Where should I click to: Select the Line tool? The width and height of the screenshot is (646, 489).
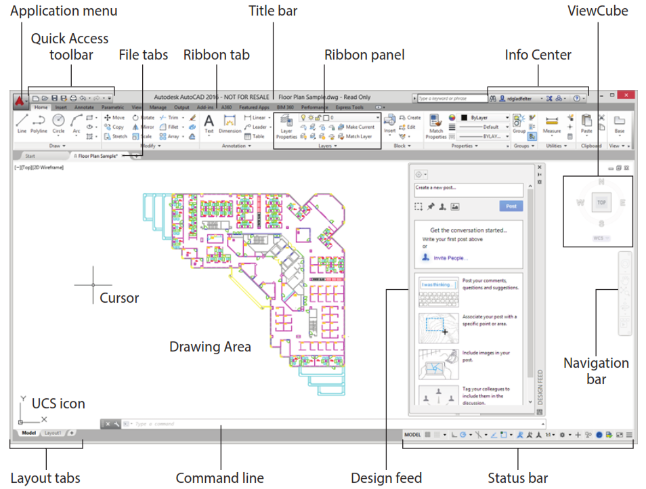click(x=22, y=119)
